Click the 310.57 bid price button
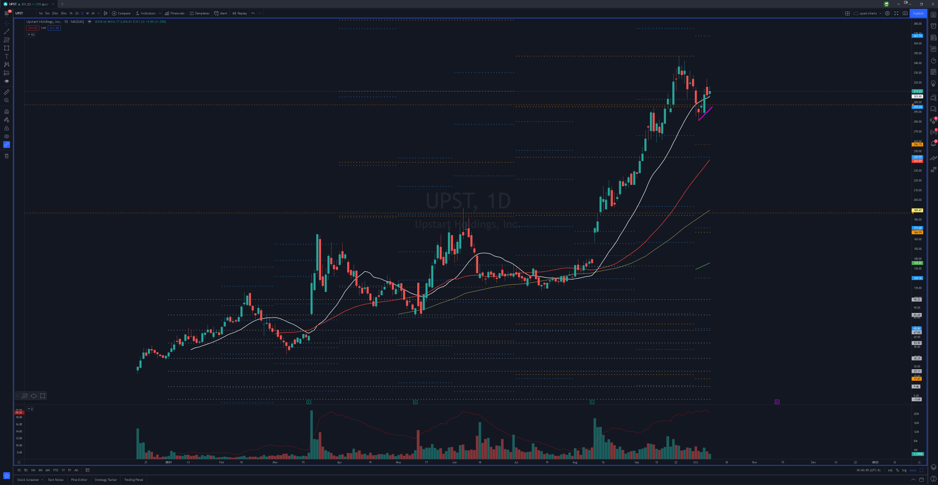The height and width of the screenshot is (485, 938). tap(33, 28)
